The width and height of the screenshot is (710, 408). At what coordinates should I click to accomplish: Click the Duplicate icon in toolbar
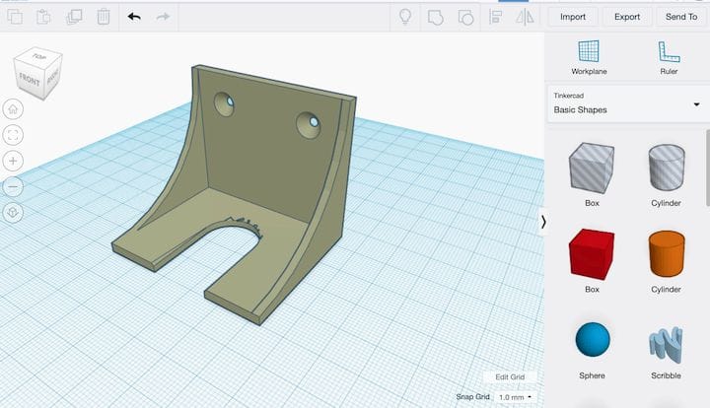tap(74, 17)
